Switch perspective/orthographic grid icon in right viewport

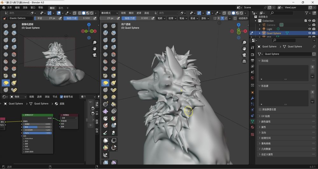244,61
